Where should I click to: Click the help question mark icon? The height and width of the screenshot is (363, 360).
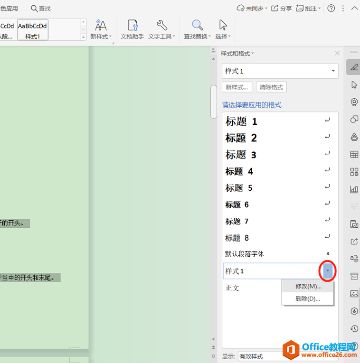coord(331,9)
